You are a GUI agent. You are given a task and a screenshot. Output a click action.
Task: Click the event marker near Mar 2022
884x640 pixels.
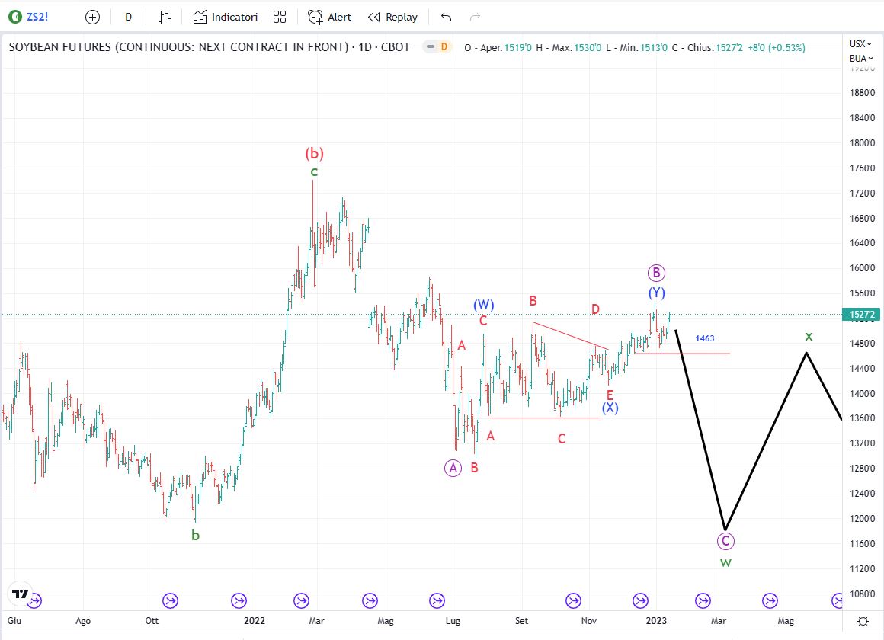pos(302,601)
